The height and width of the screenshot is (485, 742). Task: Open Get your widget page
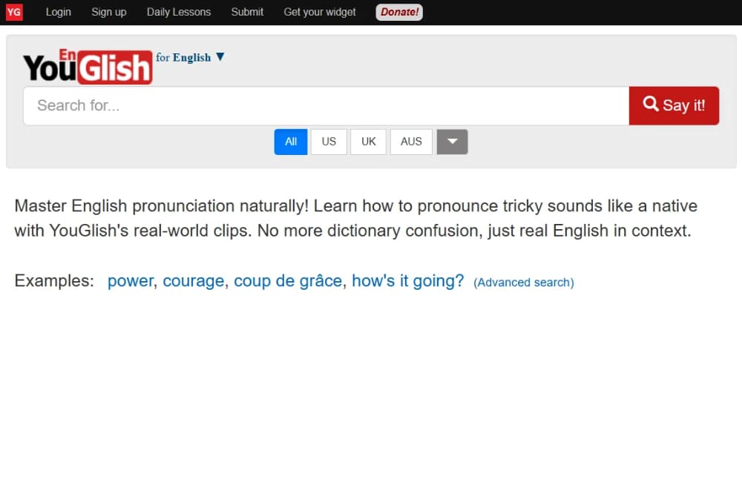click(x=320, y=12)
